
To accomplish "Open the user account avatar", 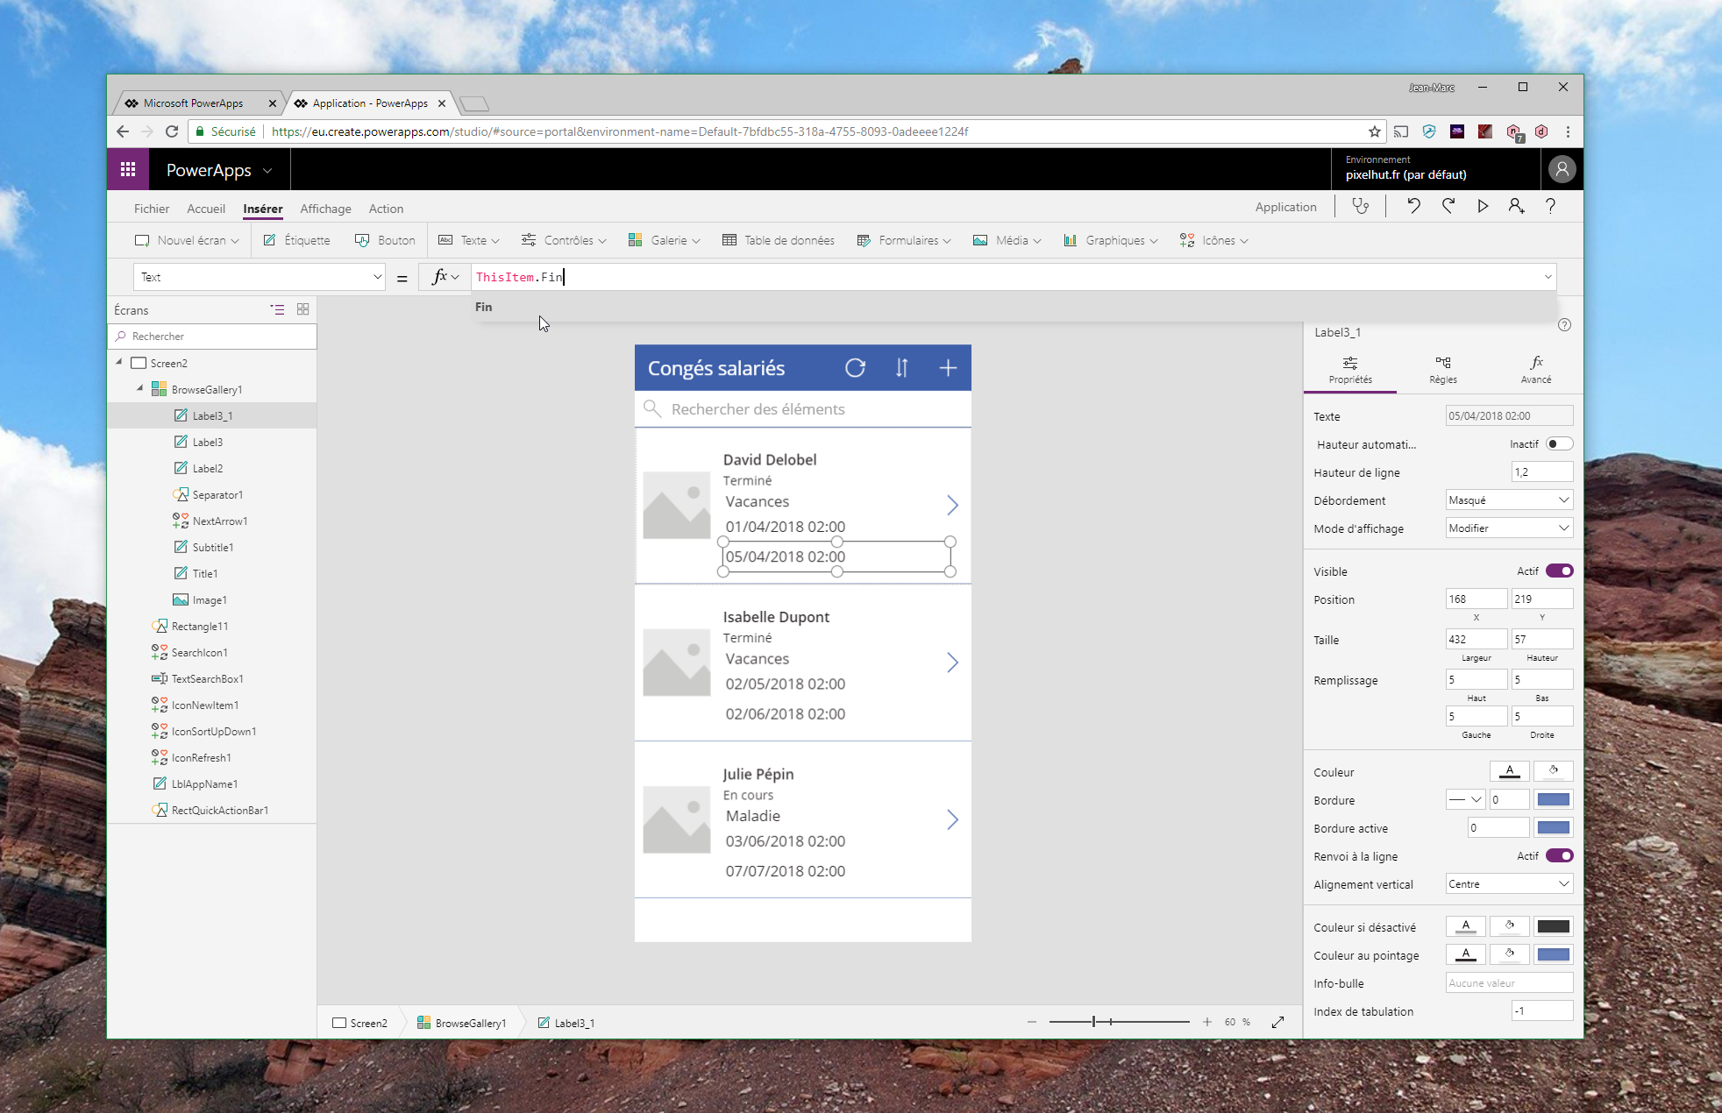I will pos(1562,169).
